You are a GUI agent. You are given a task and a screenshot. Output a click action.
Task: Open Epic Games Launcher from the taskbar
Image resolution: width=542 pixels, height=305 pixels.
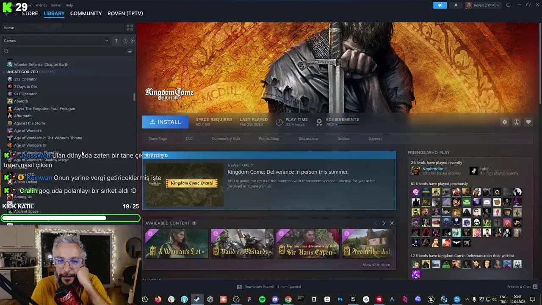click(353, 299)
